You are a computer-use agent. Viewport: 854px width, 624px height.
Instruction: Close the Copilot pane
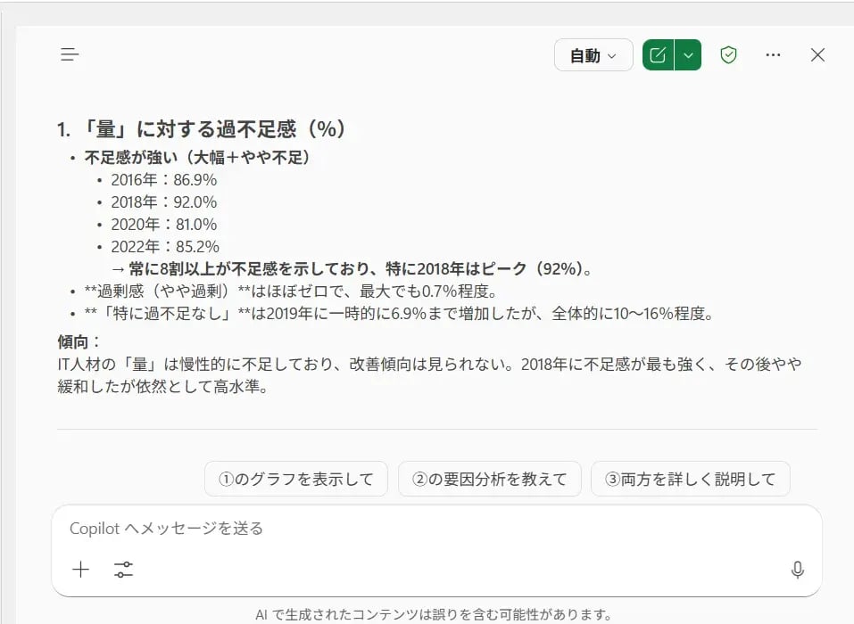817,54
